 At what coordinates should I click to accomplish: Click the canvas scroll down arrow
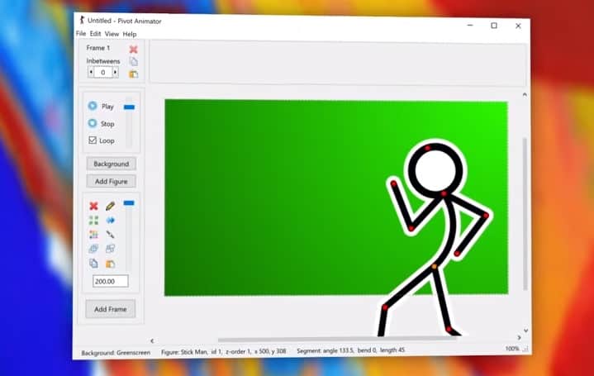click(525, 331)
